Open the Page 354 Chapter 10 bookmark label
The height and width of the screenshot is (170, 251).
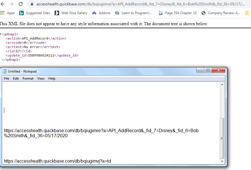point(181,13)
